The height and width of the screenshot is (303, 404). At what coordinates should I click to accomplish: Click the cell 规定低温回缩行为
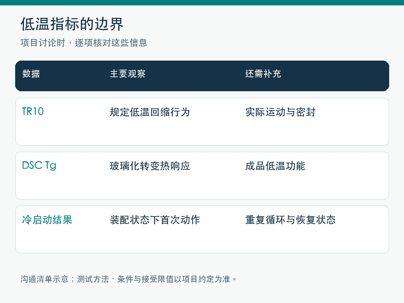tap(150, 112)
